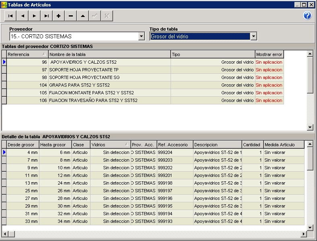Open the Tipo de tabla dropdown arrow
The width and height of the screenshot is (317, 241).
pos(253,36)
